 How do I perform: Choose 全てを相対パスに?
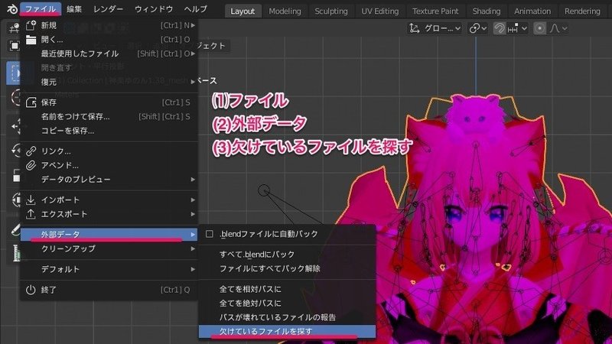pos(288,289)
